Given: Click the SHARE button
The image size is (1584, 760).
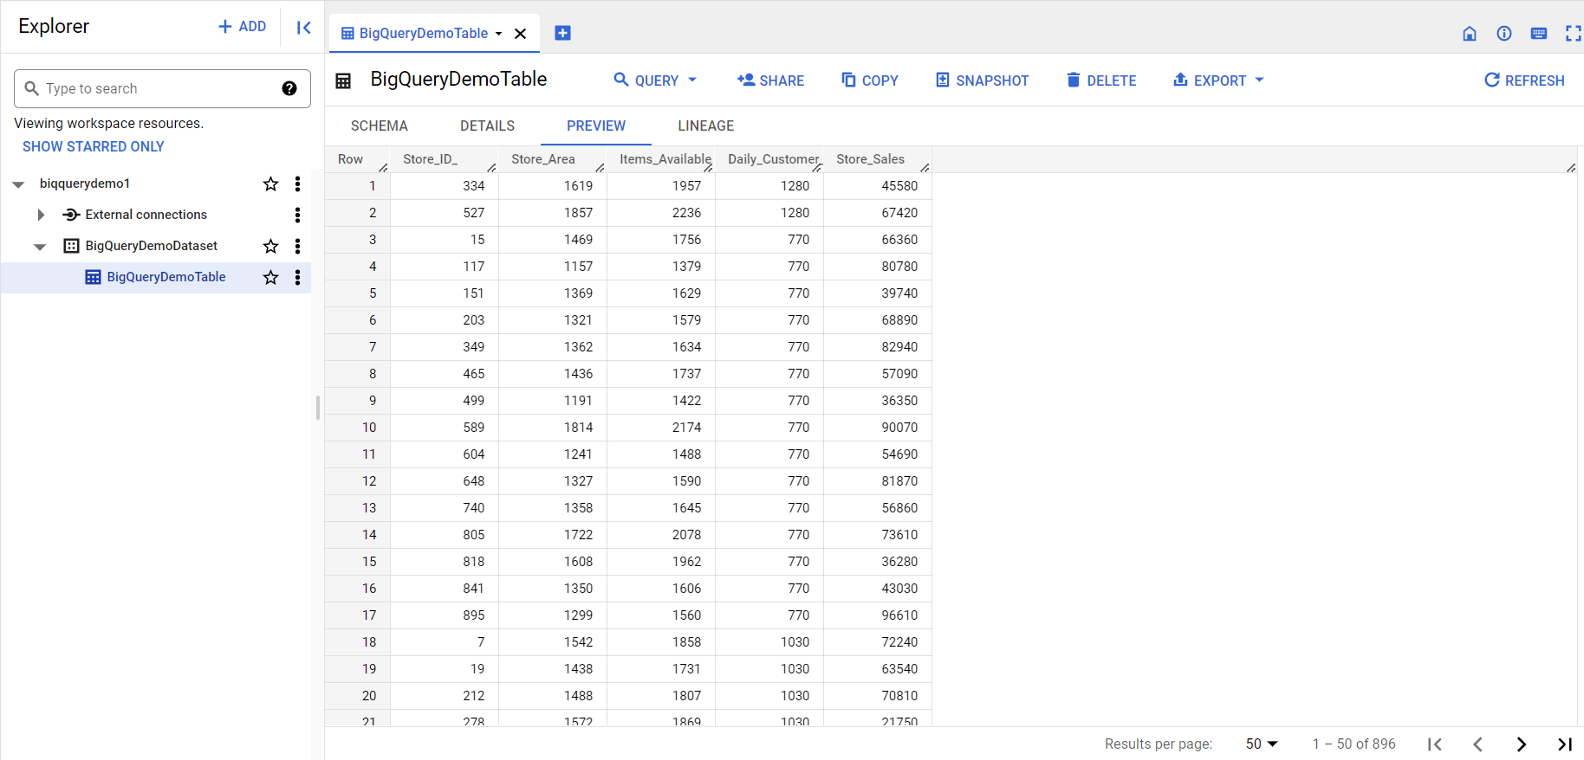Looking at the screenshot, I should click(770, 81).
